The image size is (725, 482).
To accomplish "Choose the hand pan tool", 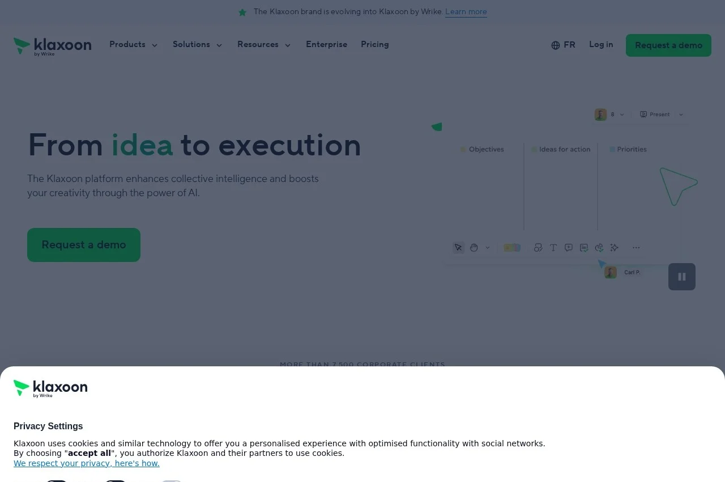I will pyautogui.click(x=474, y=248).
